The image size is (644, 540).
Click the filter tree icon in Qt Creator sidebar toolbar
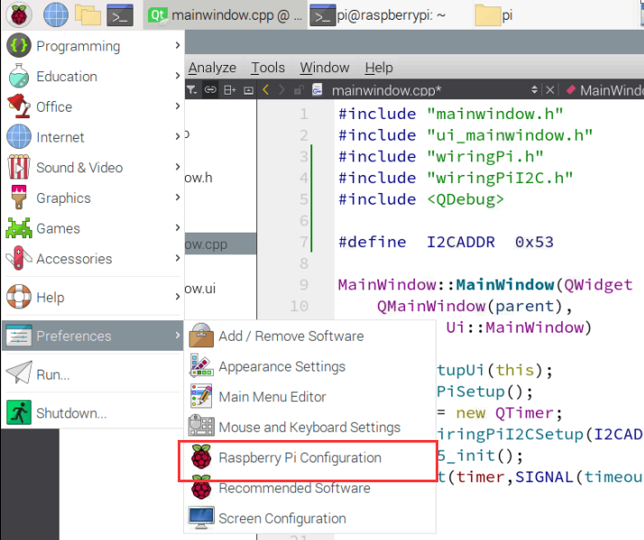tap(192, 90)
